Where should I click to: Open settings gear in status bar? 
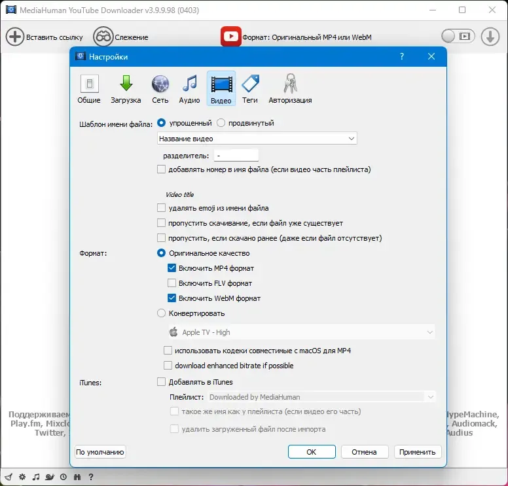pos(22,477)
